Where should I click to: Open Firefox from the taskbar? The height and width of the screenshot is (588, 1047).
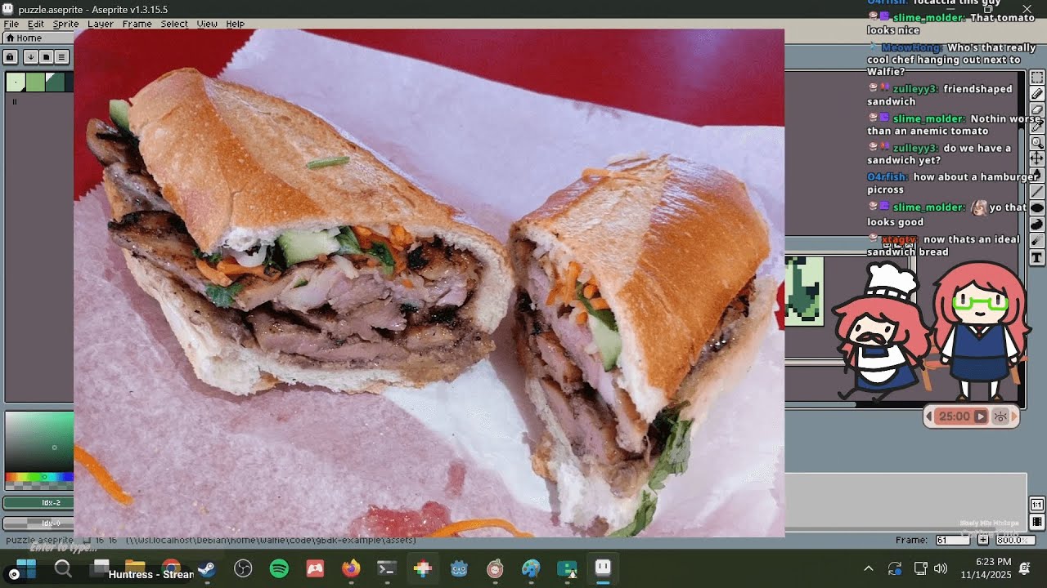(x=351, y=569)
